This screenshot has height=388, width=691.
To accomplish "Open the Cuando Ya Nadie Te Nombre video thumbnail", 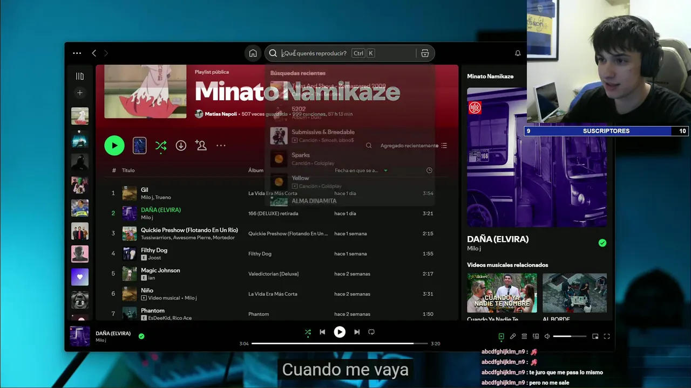I will [x=502, y=293].
